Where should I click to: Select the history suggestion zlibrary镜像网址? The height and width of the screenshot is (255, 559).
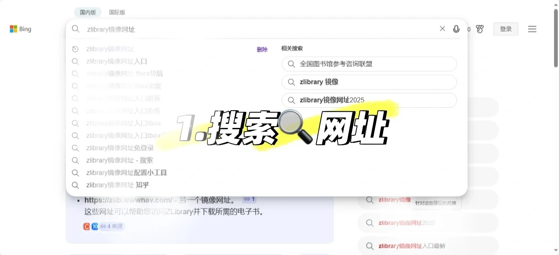click(x=110, y=49)
